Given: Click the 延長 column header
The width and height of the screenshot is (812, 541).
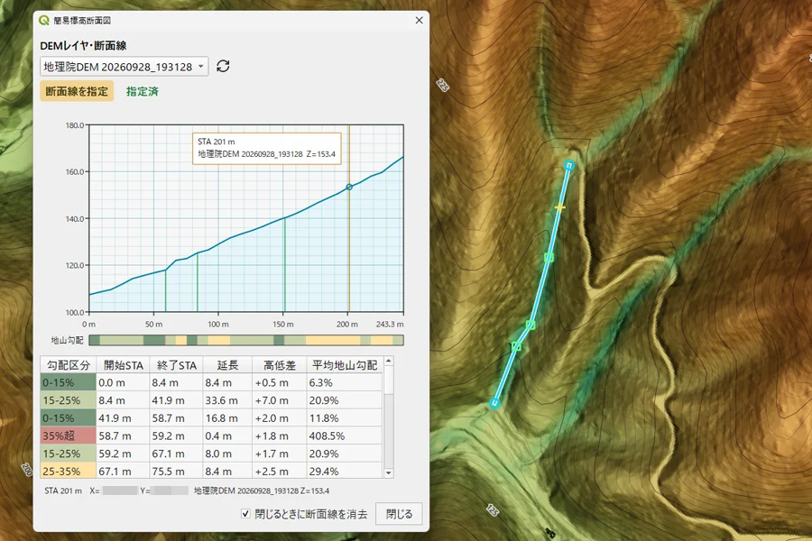Looking at the screenshot, I should pyautogui.click(x=228, y=365).
